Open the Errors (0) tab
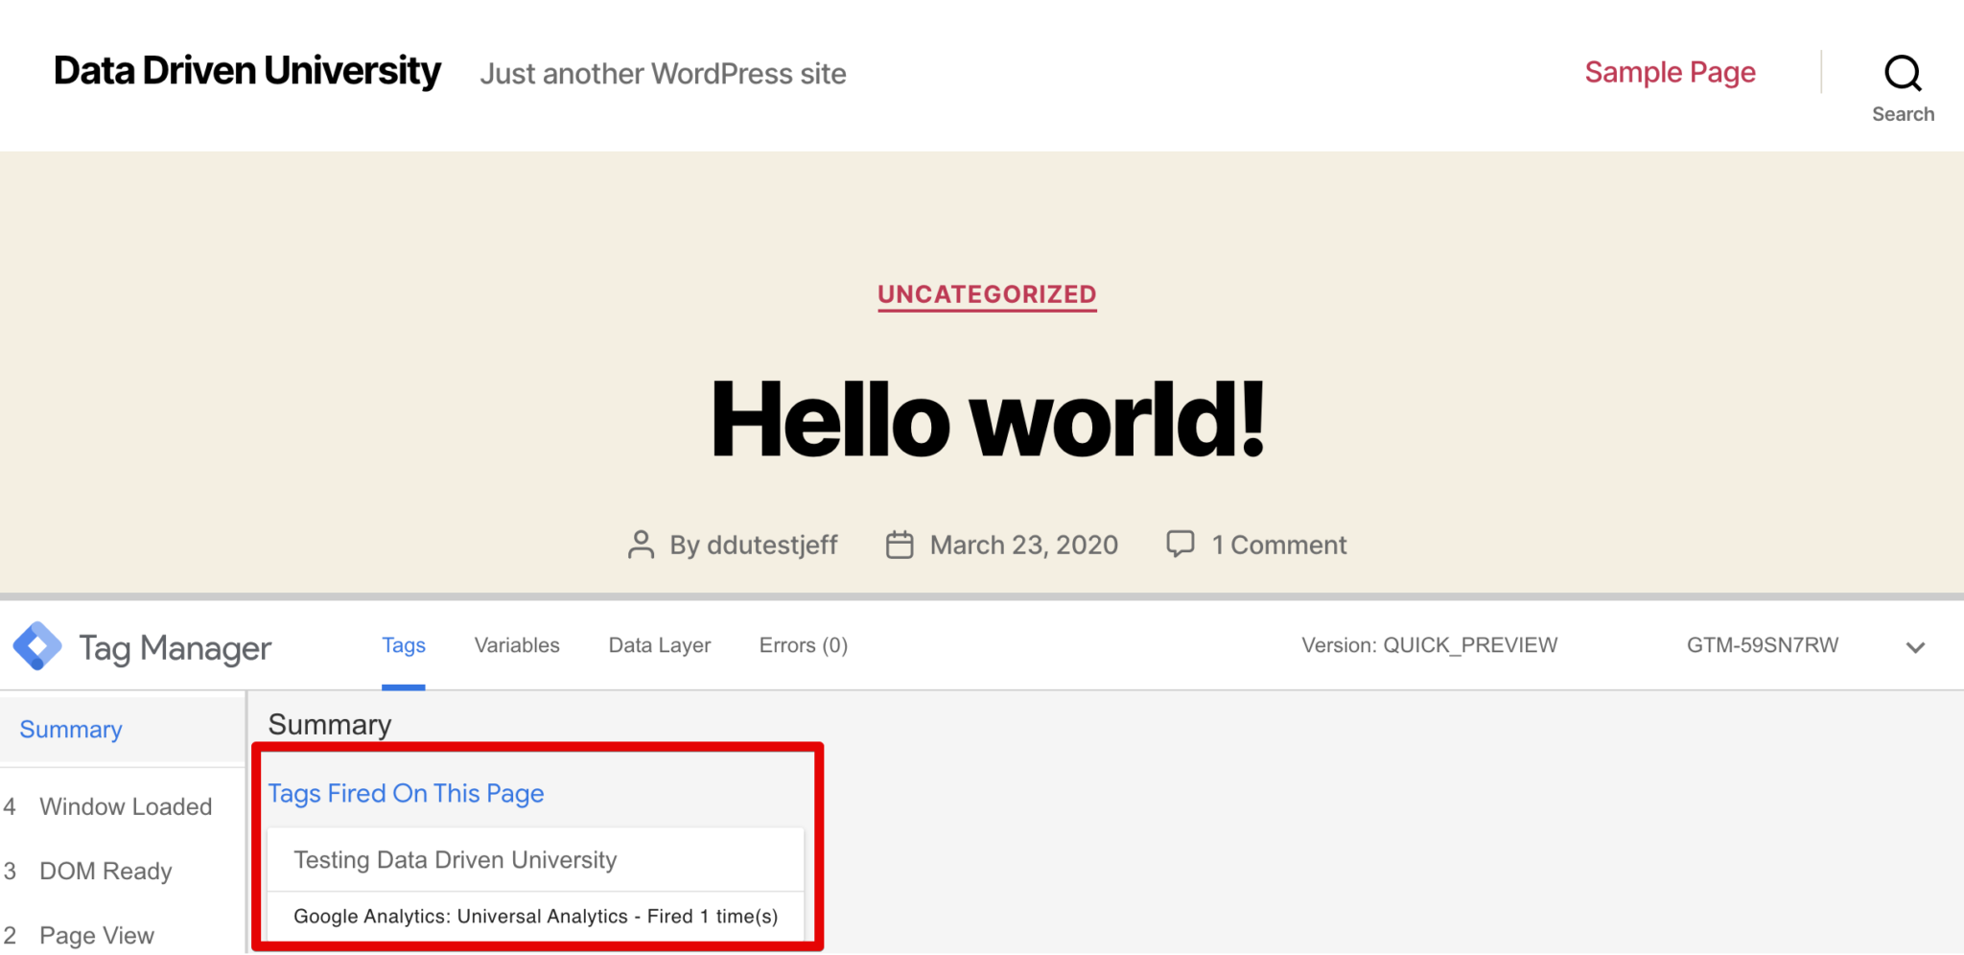 pos(804,645)
